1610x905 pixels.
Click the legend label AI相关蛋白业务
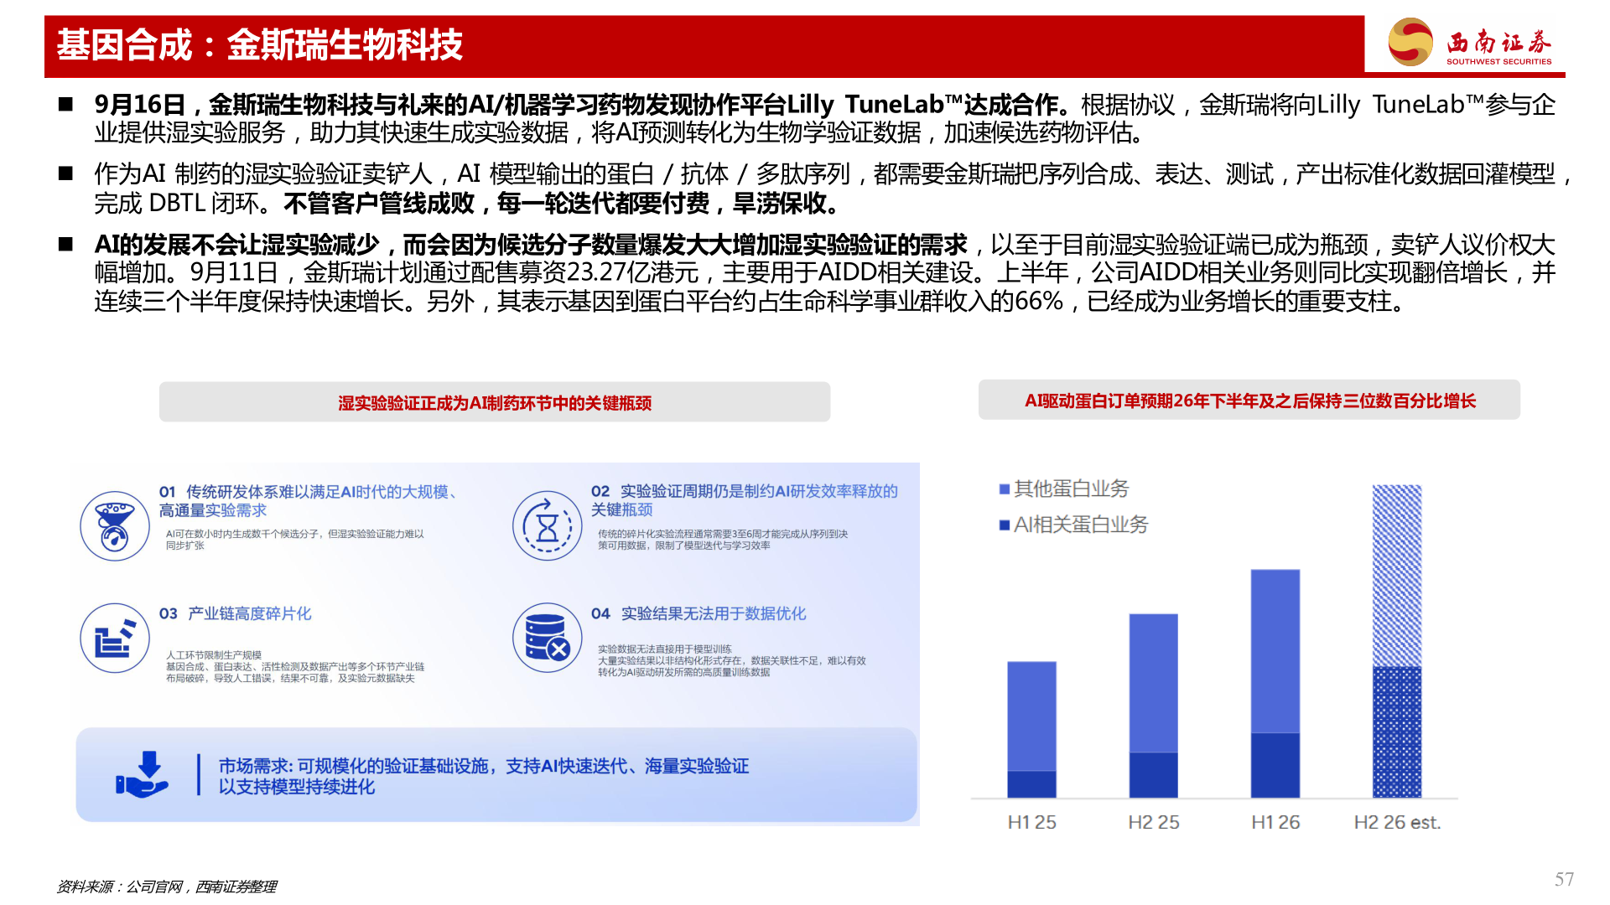point(1081,525)
